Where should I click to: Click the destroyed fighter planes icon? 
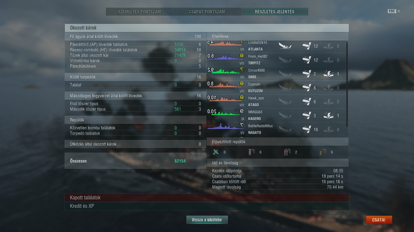tap(216, 152)
